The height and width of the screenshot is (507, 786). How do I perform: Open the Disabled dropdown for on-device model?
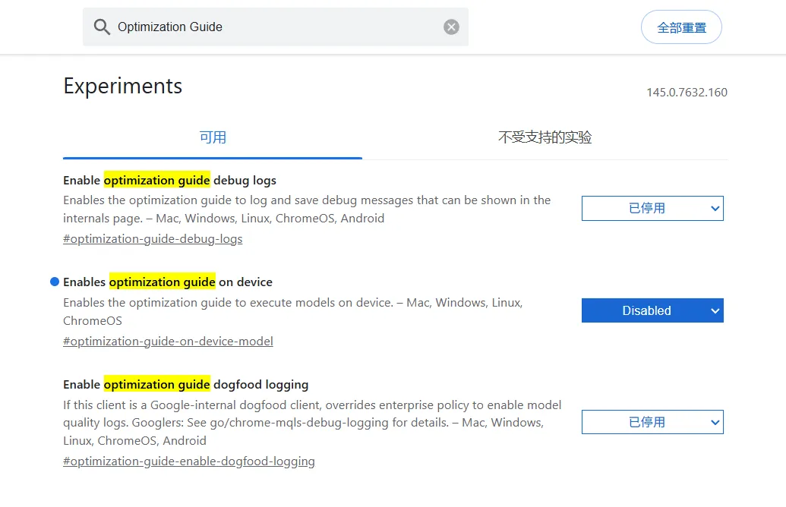[x=652, y=310]
